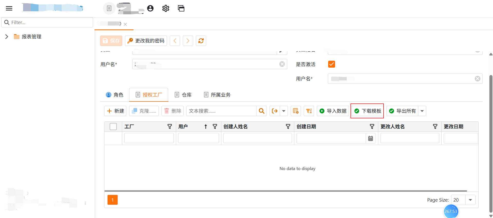Sort by 用户 column arrow
The width and height of the screenshot is (493, 218).
(206, 127)
